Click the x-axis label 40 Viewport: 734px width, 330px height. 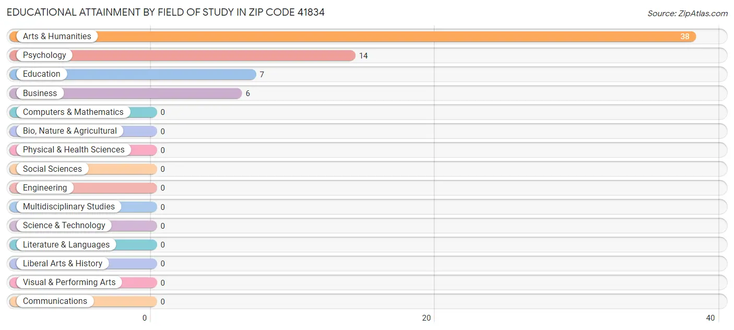(x=711, y=318)
